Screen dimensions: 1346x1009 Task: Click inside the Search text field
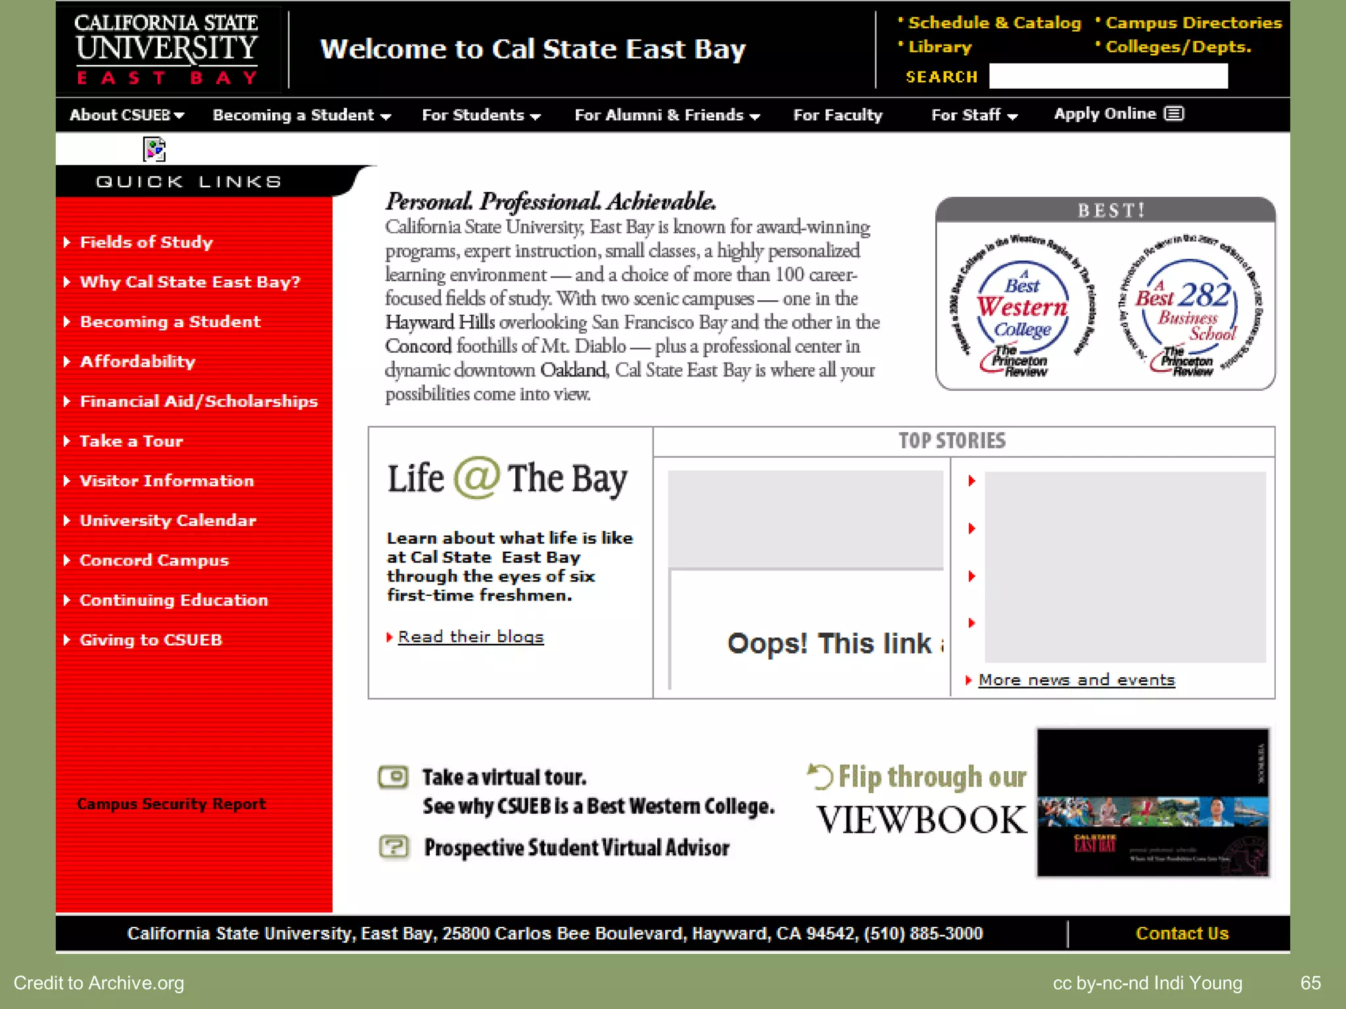click(1108, 76)
